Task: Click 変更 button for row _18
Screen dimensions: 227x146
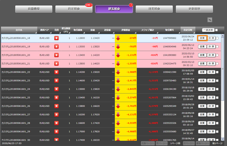Action: 202,38
